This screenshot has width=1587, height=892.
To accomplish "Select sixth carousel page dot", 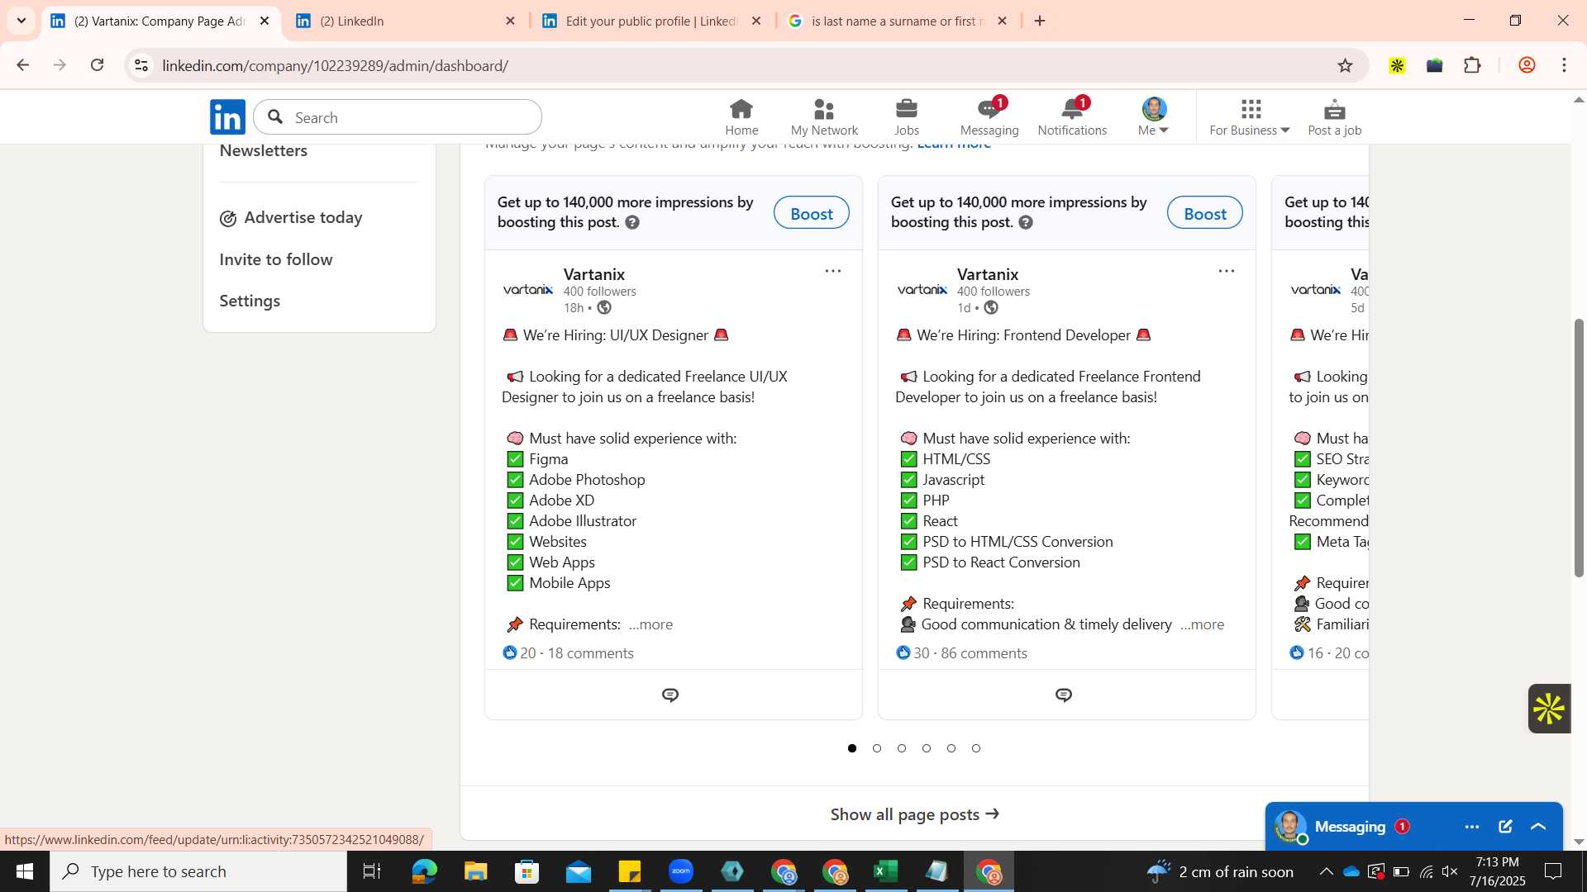I will click(976, 748).
